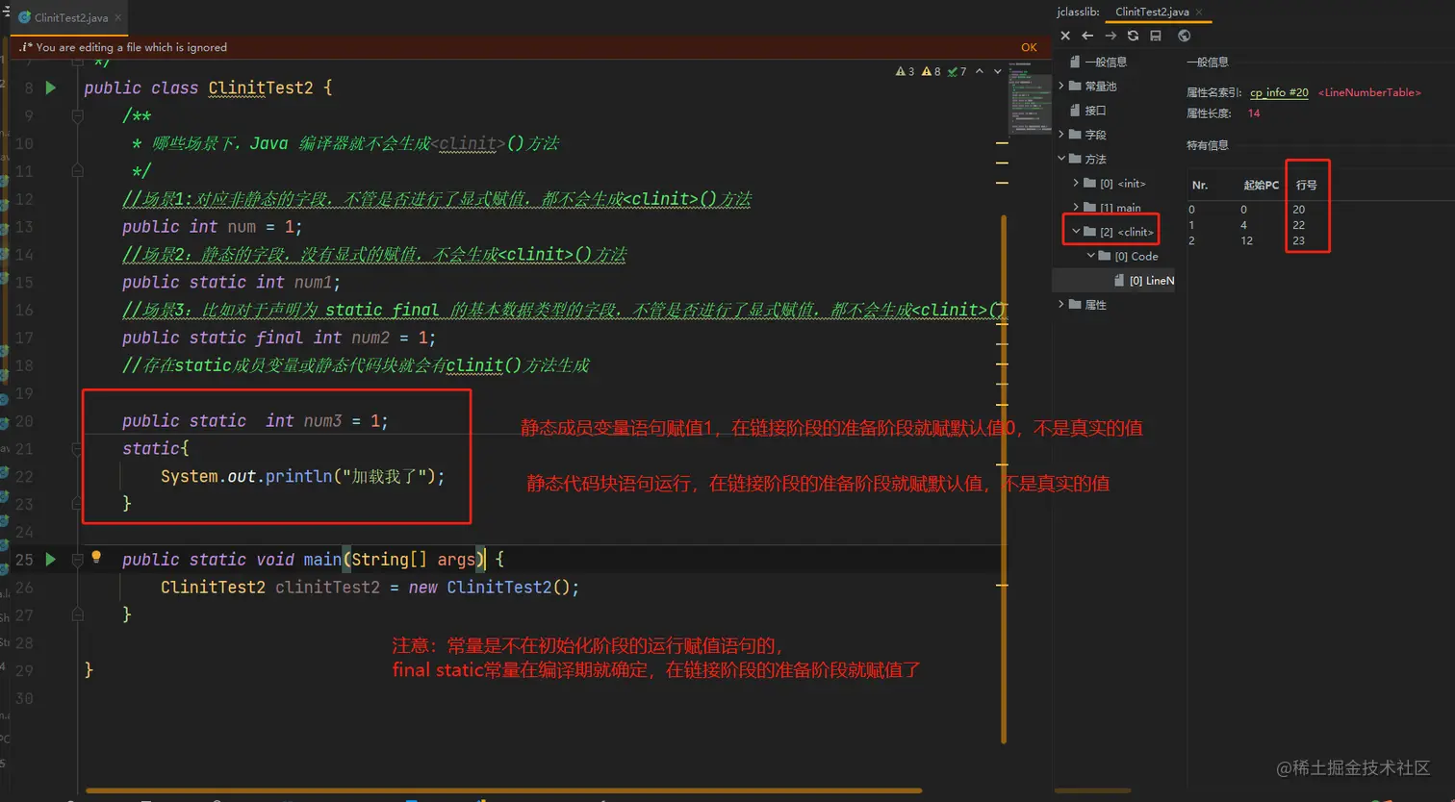1455x802 pixels.
Task: Run ClinitTest2 class from the line 8 gutter
Action: 50,88
